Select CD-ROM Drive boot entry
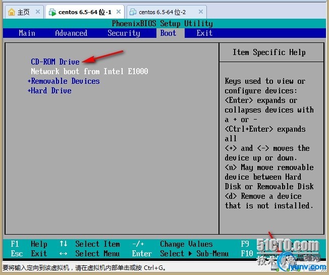The image size is (329, 275). 55,62
